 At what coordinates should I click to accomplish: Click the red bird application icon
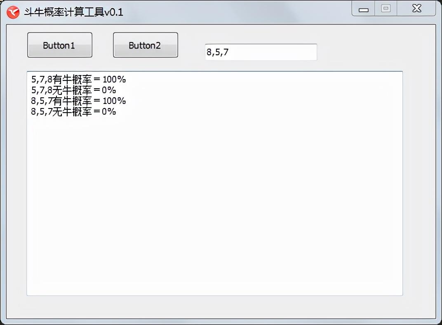[x=13, y=12]
